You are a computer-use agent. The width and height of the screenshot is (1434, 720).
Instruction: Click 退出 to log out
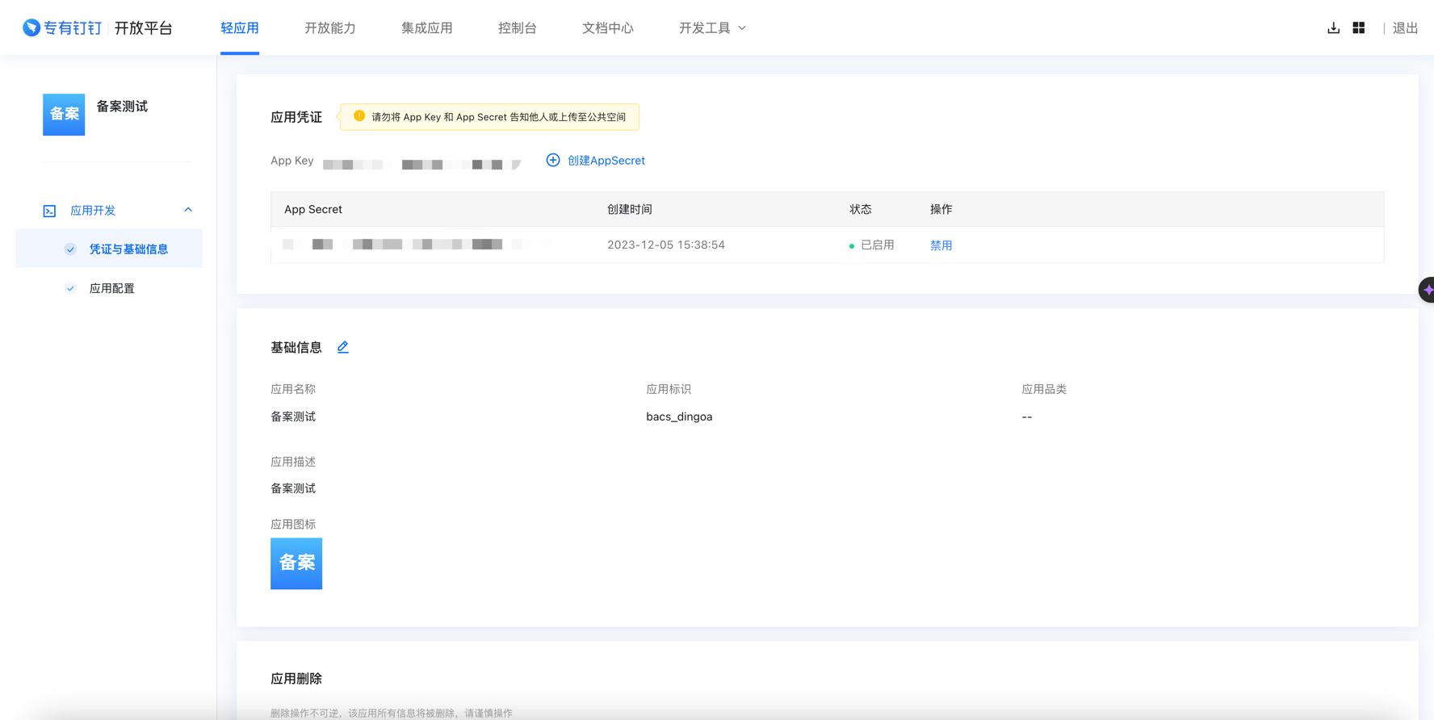[1406, 27]
